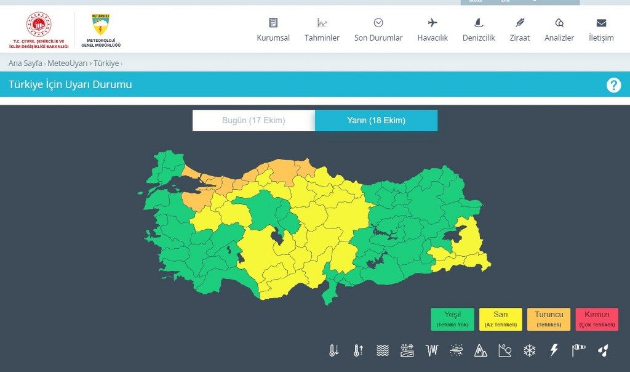Select the snowflake snow warning icon
Screen dimensions: 630x372
click(x=530, y=350)
